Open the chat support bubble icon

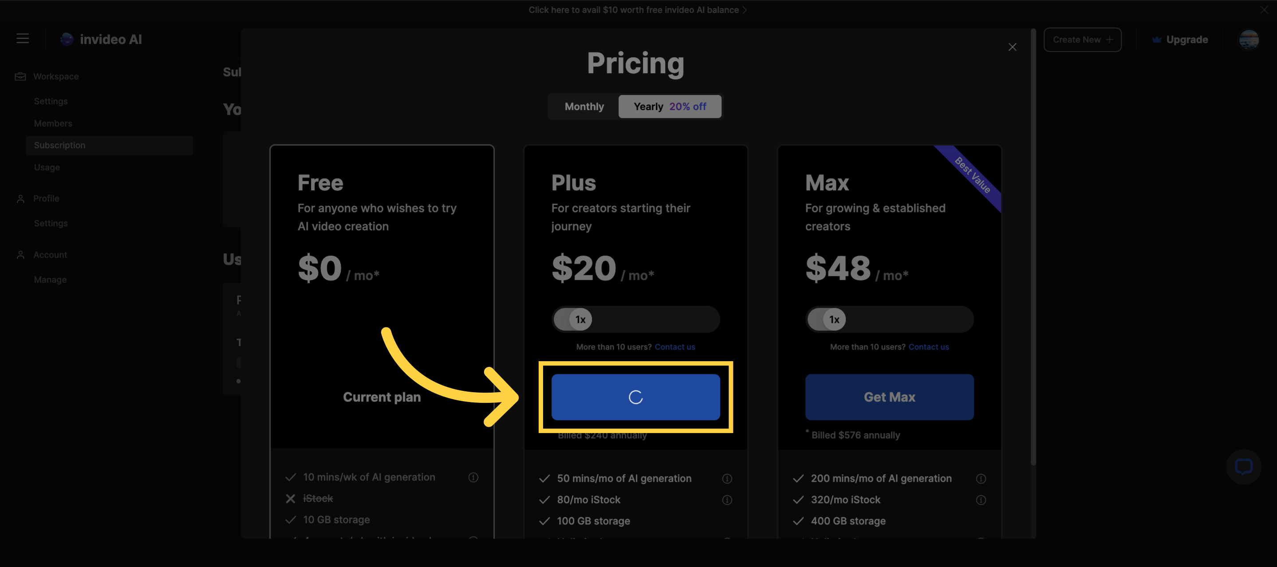coord(1243,466)
